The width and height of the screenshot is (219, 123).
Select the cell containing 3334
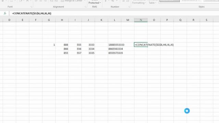click(x=88, y=49)
